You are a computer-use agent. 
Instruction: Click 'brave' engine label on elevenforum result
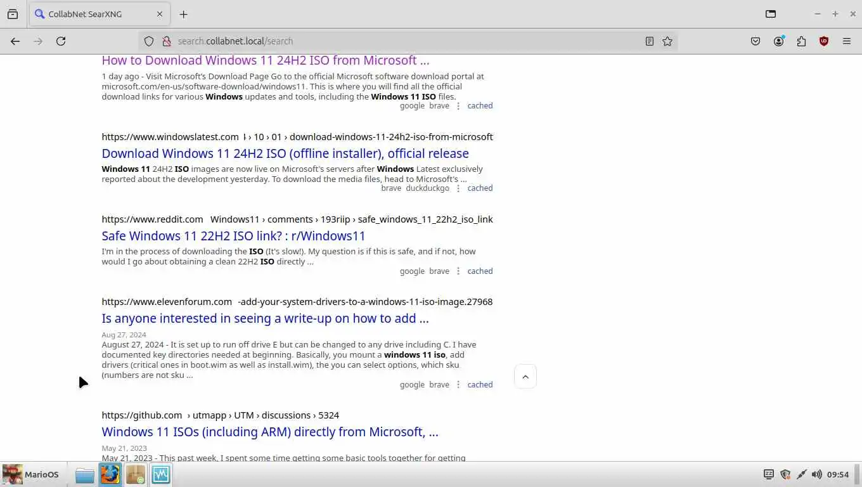tap(439, 385)
